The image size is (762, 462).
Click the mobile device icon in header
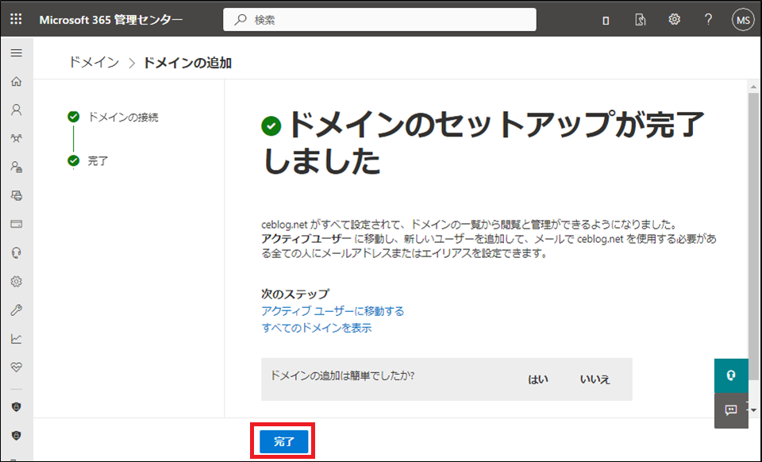(x=606, y=20)
